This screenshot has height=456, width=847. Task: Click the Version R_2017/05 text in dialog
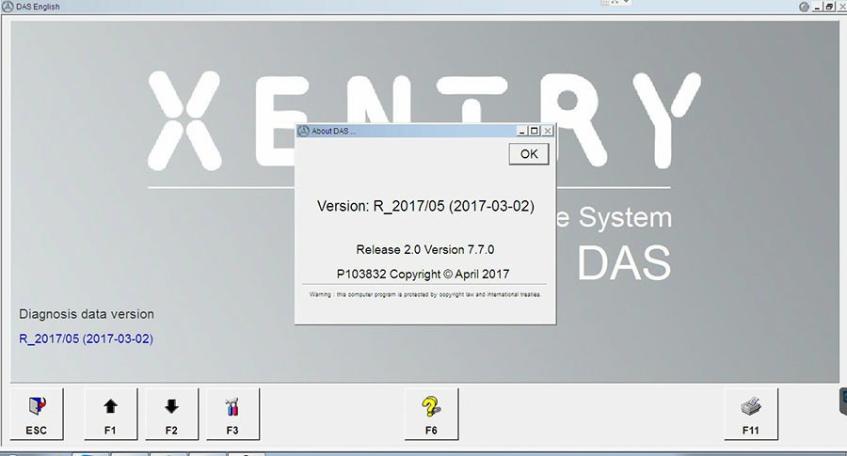[425, 207]
